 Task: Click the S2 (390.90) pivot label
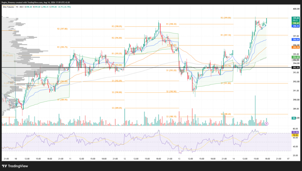coord(171,91)
